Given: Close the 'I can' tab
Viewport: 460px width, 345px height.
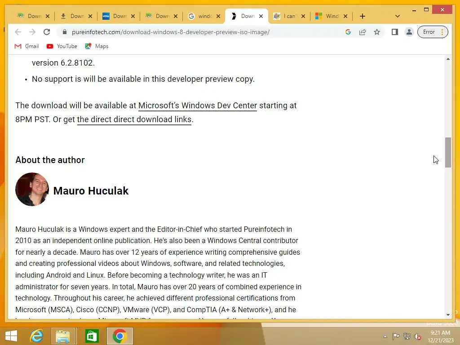Looking at the screenshot, I should [303, 16].
